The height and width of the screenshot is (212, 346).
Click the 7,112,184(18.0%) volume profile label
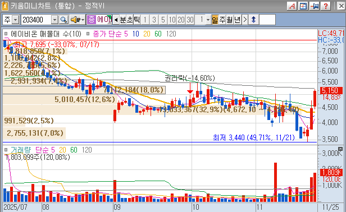pos(134,90)
